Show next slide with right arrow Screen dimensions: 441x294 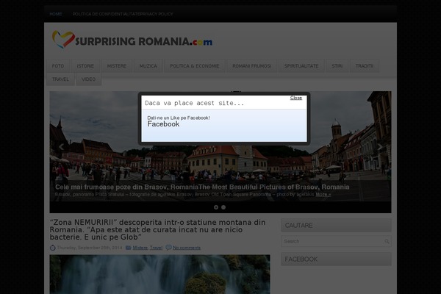[380, 146]
